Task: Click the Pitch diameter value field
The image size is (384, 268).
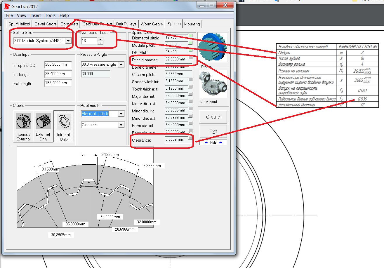Action: 178,59
